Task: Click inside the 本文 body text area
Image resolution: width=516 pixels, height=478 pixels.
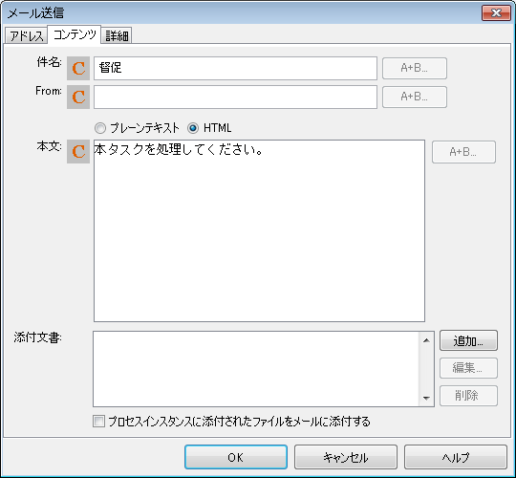Action: pyautogui.click(x=259, y=230)
